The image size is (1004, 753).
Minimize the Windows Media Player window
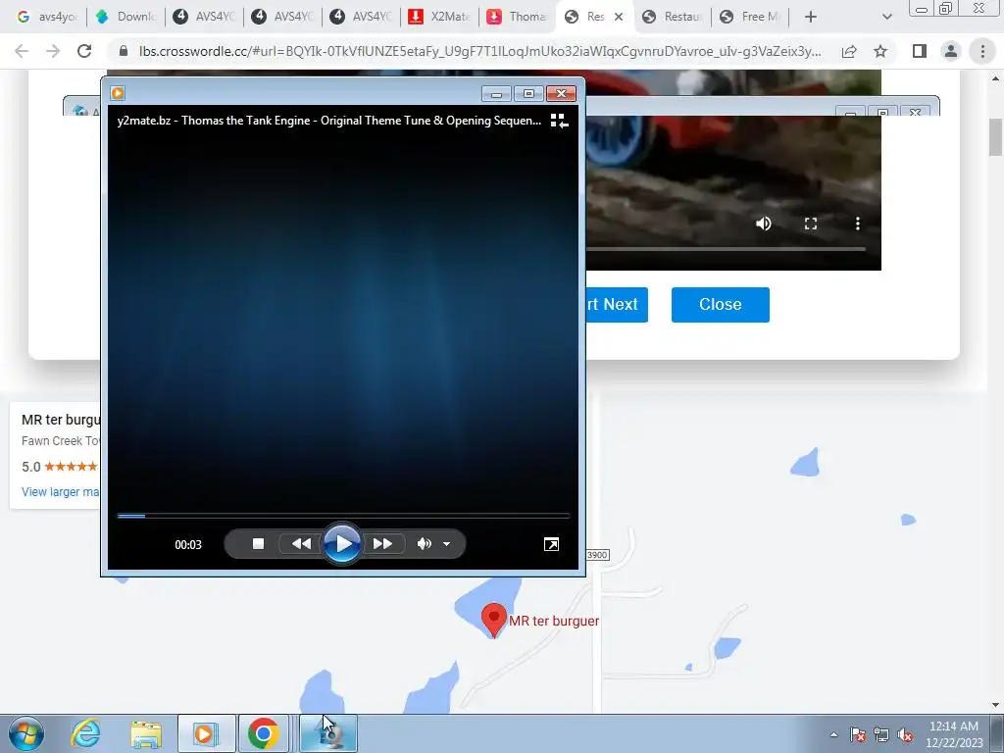tap(496, 94)
